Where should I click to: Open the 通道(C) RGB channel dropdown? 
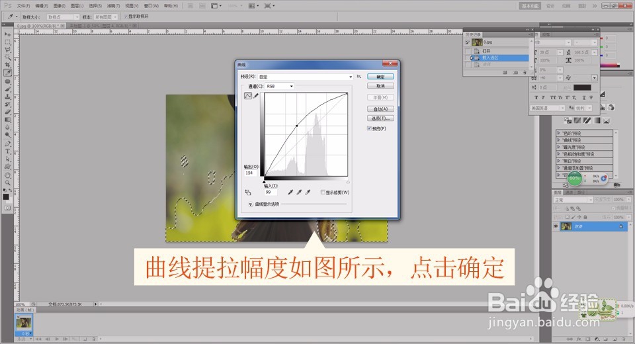279,86
